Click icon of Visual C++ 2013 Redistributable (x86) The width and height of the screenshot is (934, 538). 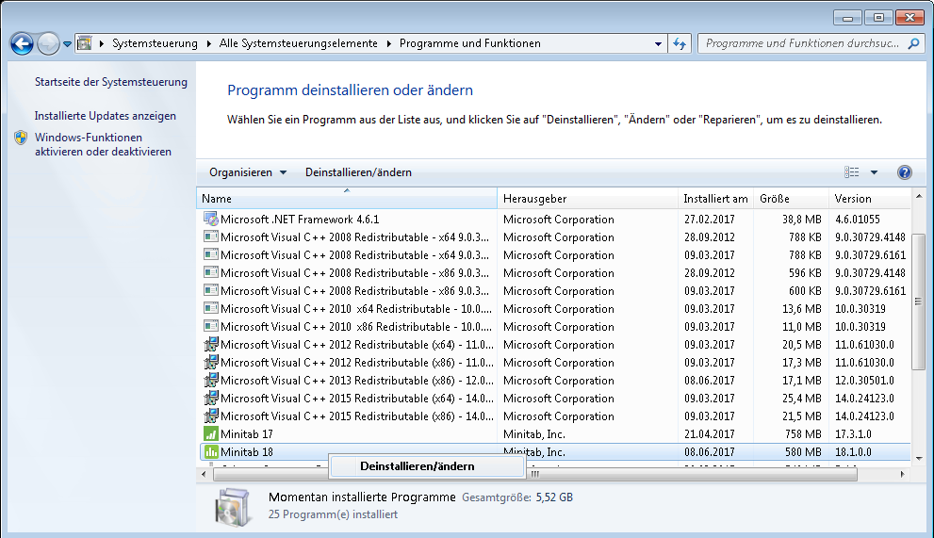coord(211,380)
